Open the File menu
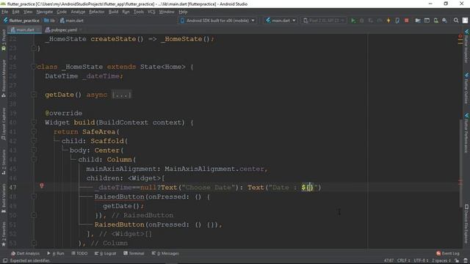This screenshot has width=470, height=264. [5, 12]
